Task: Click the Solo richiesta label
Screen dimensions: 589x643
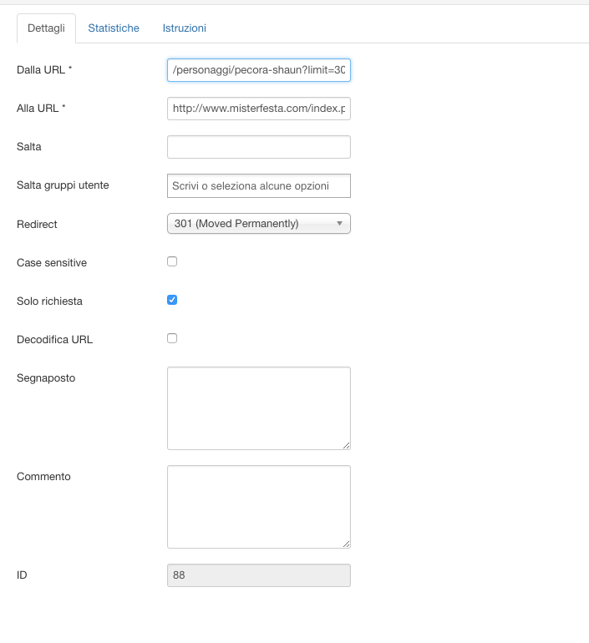Action: click(49, 301)
